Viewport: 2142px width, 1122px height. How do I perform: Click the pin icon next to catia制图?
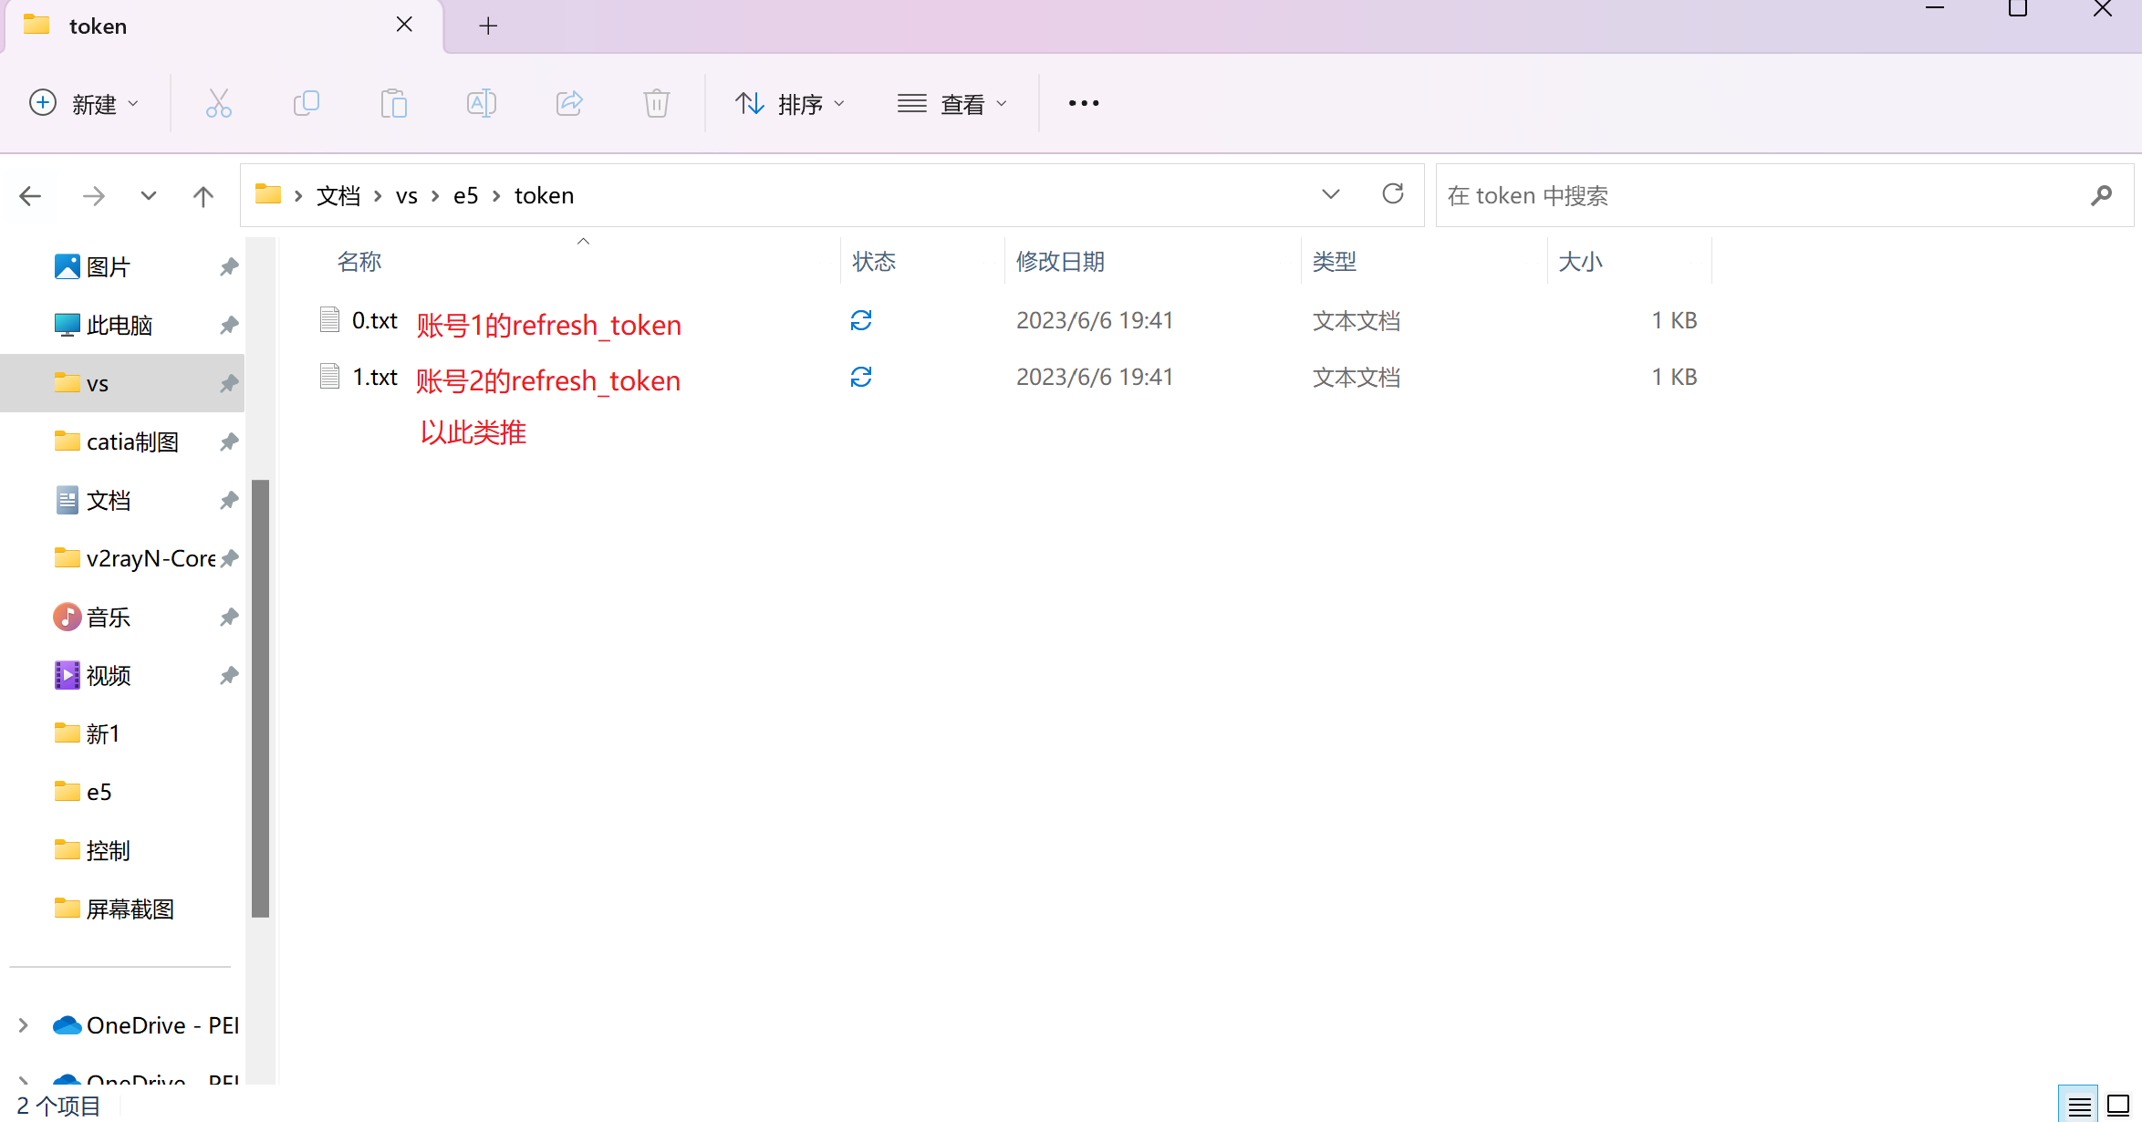(x=229, y=442)
